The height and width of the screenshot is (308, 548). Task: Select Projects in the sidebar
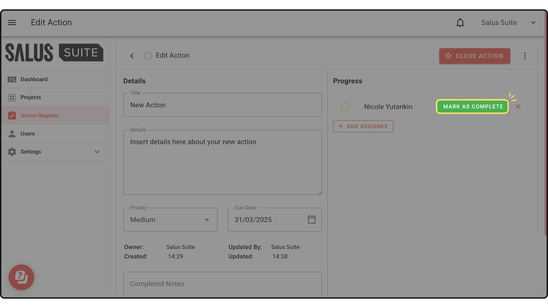coord(31,97)
